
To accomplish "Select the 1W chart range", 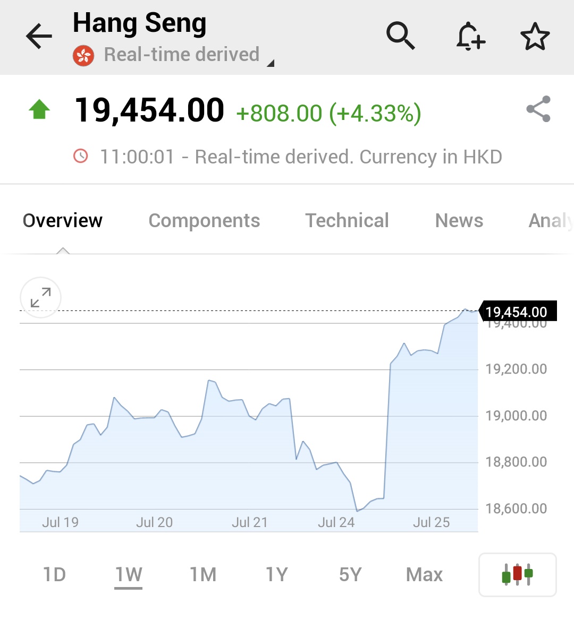I will click(129, 575).
